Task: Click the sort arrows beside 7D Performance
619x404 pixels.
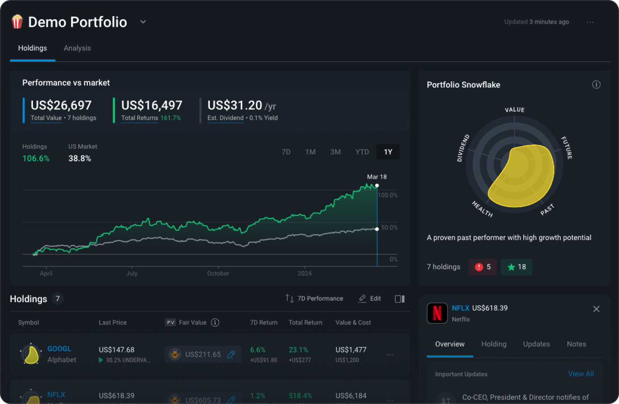Action: point(289,299)
